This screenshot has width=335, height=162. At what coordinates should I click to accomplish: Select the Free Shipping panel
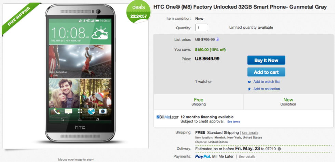pos(198,102)
